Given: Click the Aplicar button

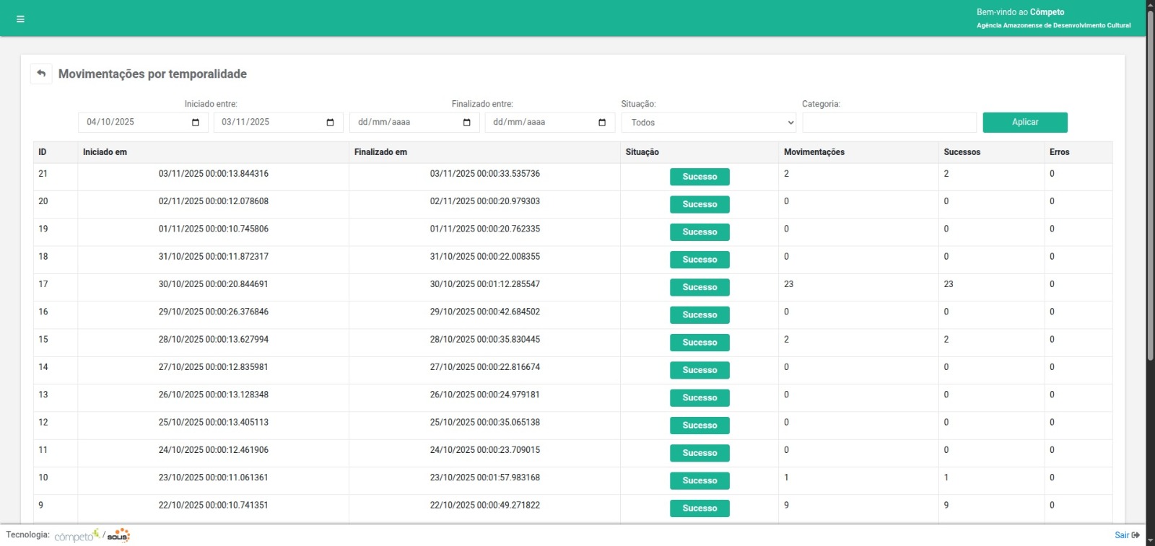Looking at the screenshot, I should 1024,123.
